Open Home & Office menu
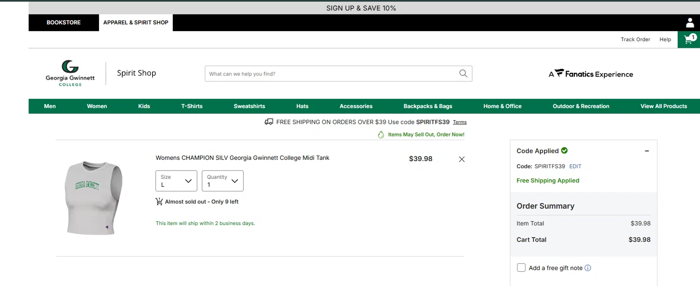This screenshot has width=700, height=286. (503, 106)
